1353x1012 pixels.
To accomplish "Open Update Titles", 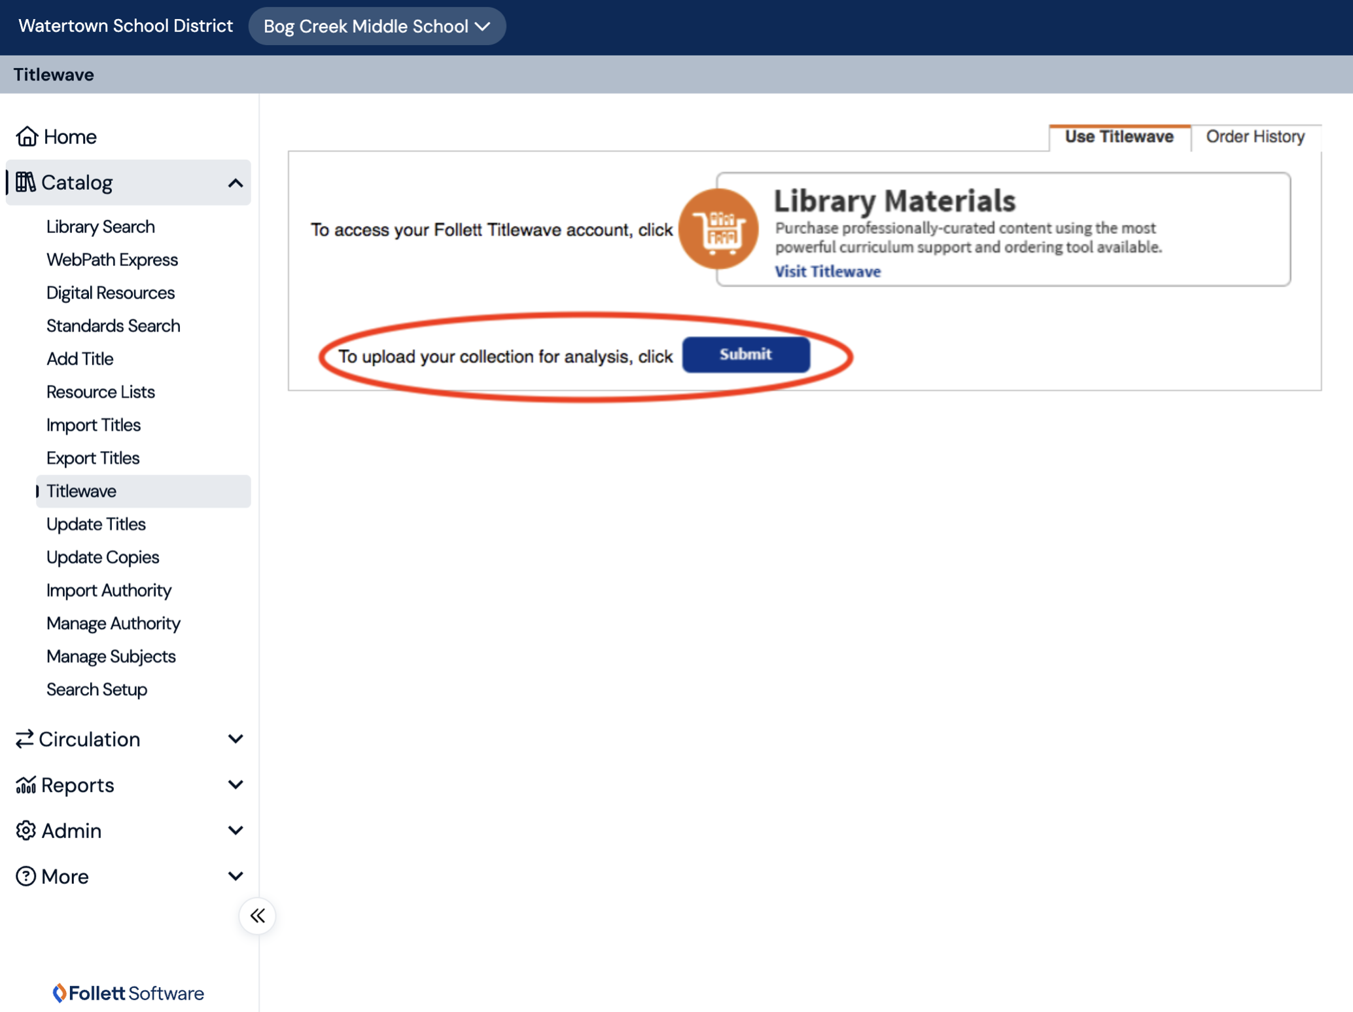I will (96, 524).
